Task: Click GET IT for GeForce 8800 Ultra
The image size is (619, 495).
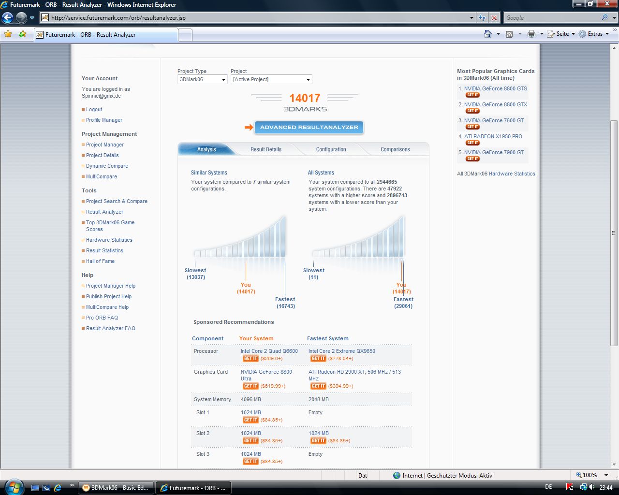Action: click(251, 386)
